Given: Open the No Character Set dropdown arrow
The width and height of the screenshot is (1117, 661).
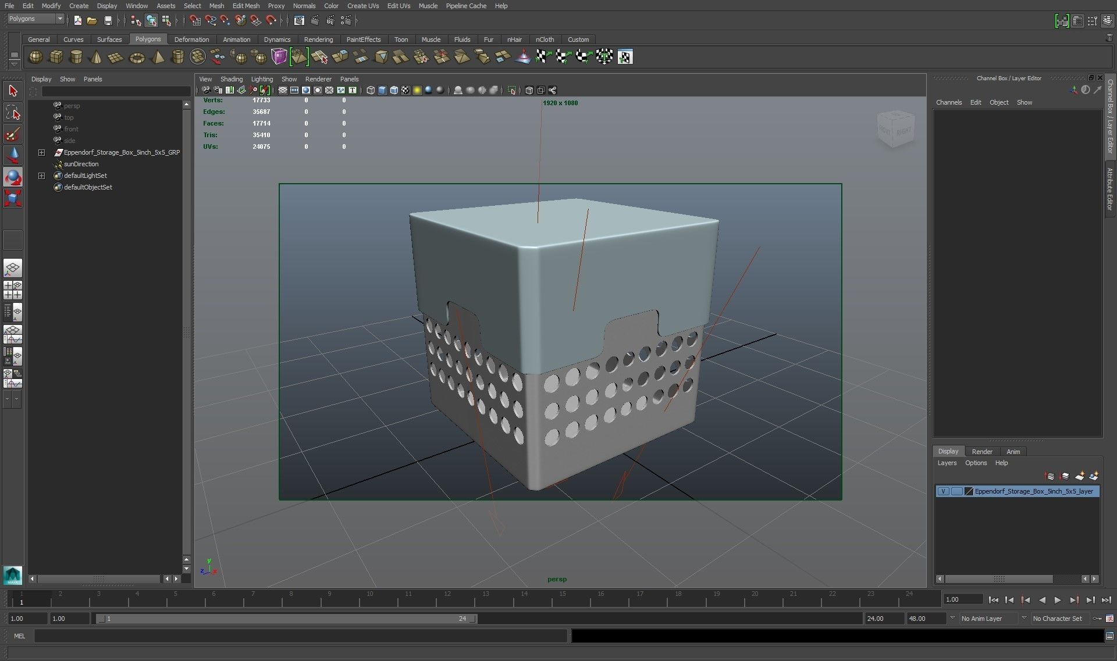Looking at the screenshot, I should click(1024, 619).
